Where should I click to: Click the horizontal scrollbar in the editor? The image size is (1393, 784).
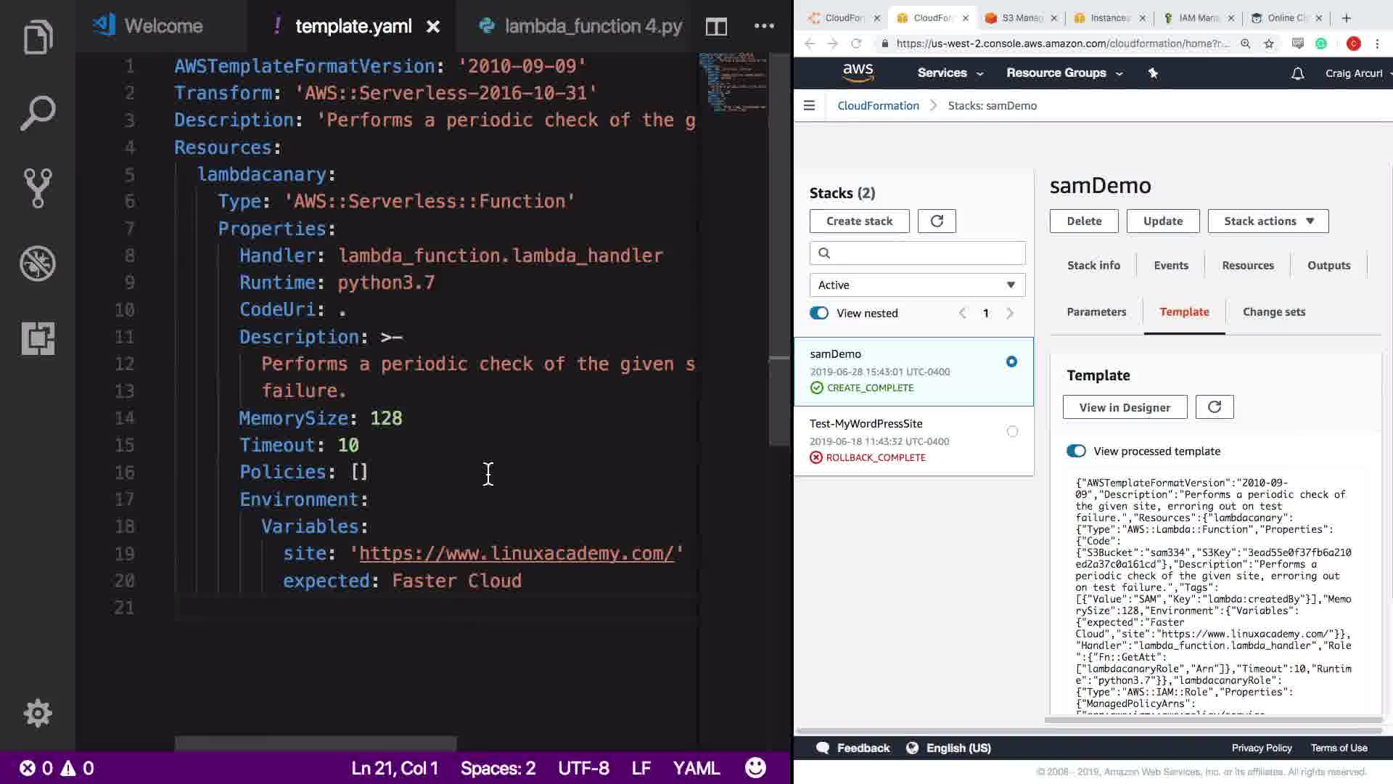316,743
